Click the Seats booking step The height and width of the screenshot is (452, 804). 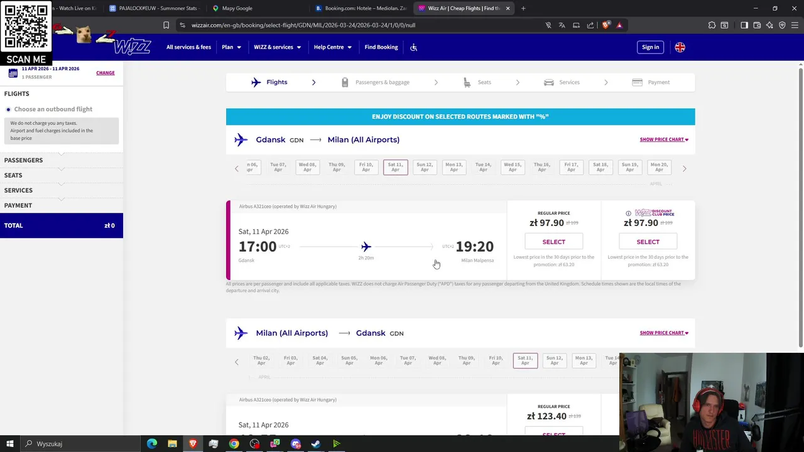477,82
